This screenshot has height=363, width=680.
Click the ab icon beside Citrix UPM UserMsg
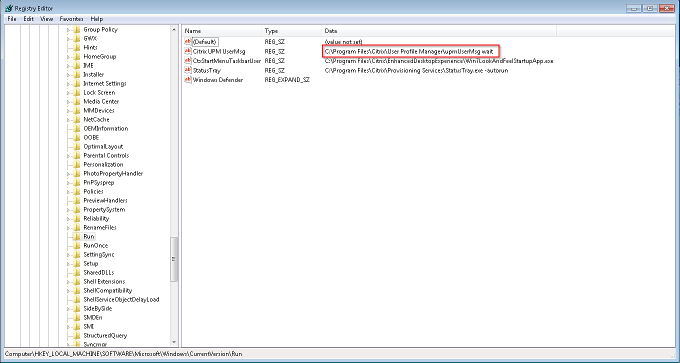187,51
